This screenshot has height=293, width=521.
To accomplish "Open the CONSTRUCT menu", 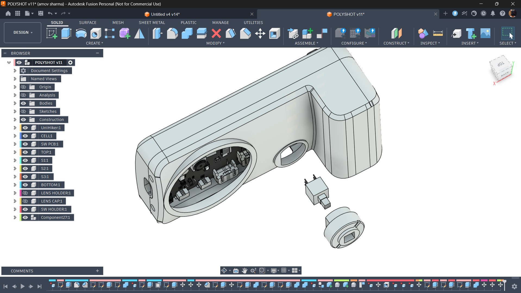I will click(x=396, y=43).
